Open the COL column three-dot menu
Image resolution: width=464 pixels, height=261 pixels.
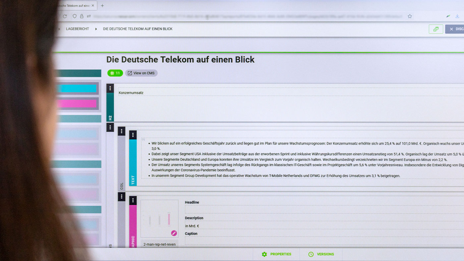click(122, 131)
